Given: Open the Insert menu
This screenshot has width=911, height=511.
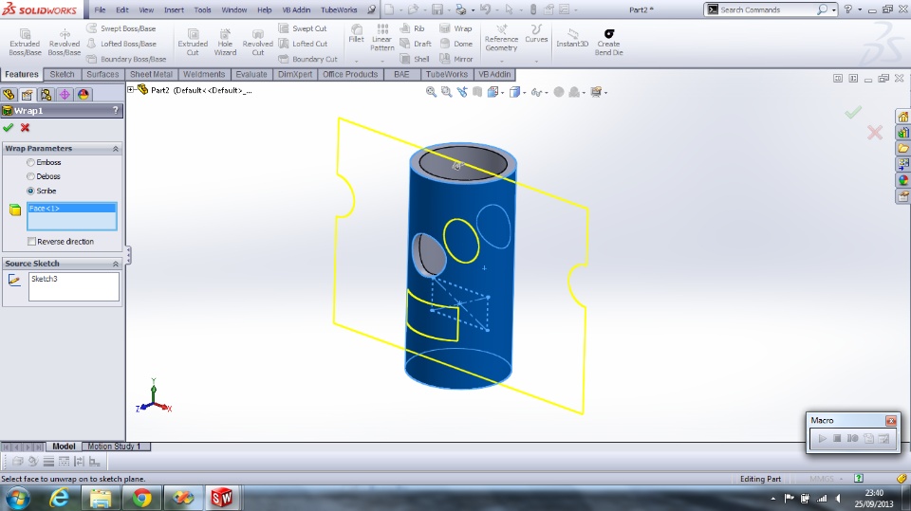Looking at the screenshot, I should (x=174, y=9).
